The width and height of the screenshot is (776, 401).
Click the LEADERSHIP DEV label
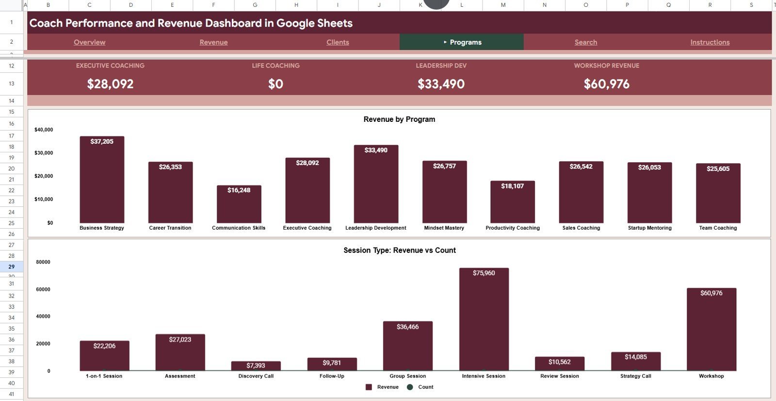441,66
